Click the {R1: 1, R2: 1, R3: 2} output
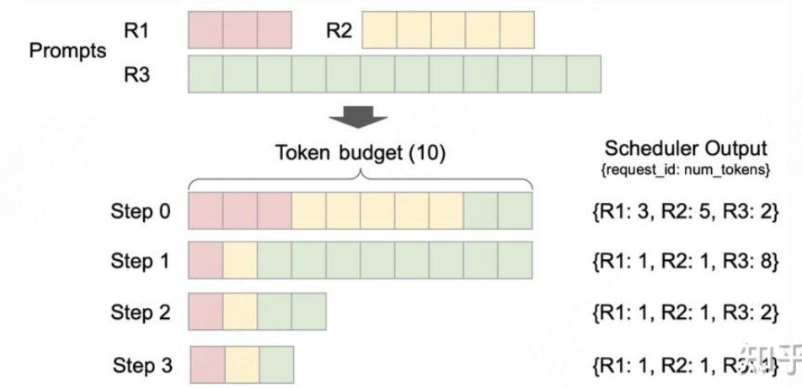 coord(686,312)
